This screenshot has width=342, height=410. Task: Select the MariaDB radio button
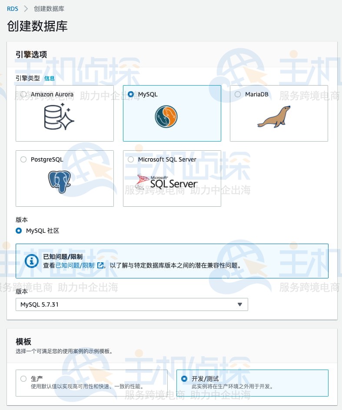click(238, 94)
